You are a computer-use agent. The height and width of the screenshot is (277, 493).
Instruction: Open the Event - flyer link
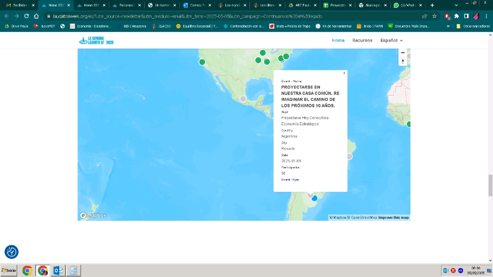(x=290, y=180)
